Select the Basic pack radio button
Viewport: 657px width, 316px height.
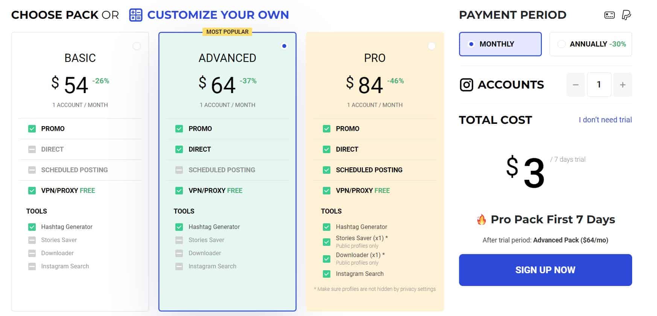pyautogui.click(x=137, y=46)
